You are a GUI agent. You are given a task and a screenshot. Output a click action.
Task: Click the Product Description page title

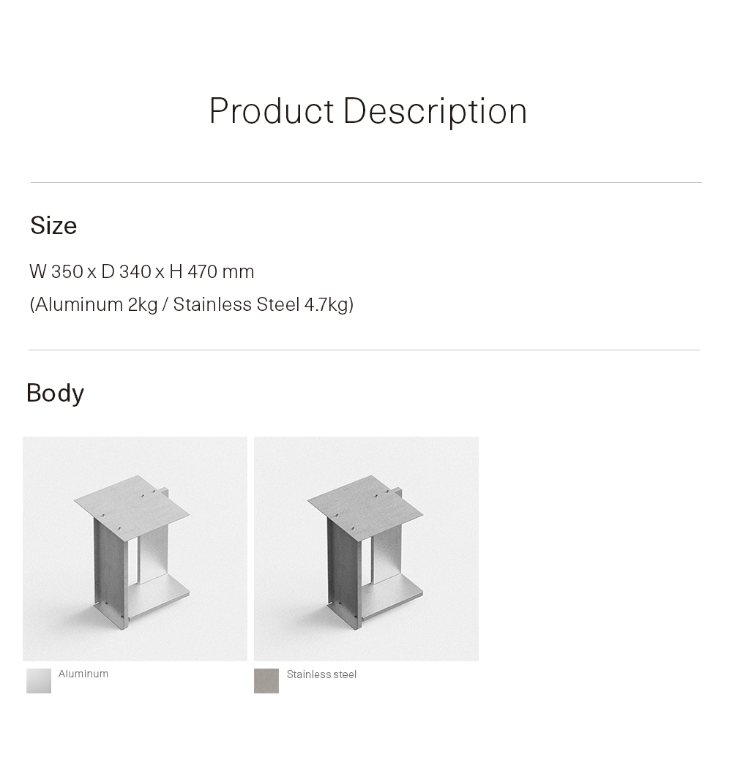click(x=367, y=111)
